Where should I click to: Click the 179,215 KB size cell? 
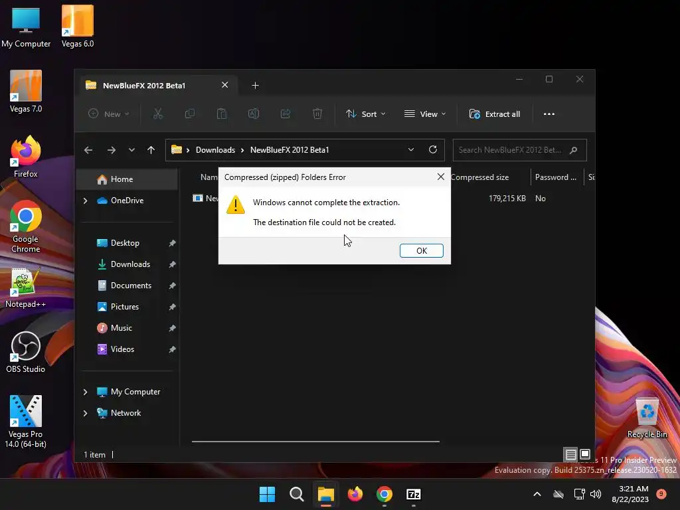(x=507, y=198)
